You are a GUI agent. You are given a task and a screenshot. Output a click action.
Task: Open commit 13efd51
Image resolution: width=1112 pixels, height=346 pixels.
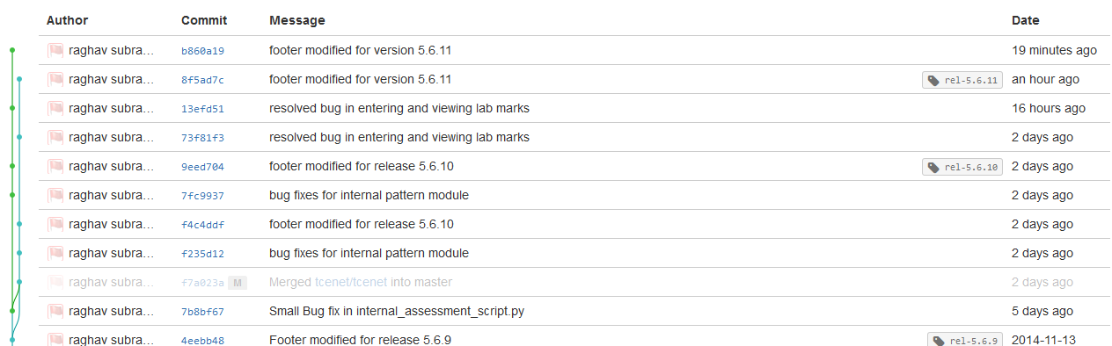[202, 109]
